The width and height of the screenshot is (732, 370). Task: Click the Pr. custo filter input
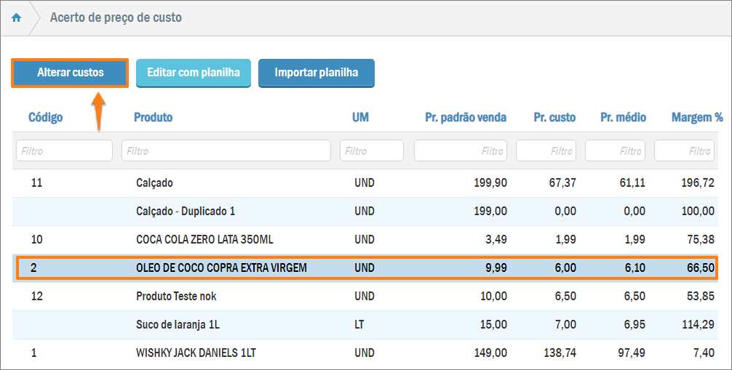546,150
